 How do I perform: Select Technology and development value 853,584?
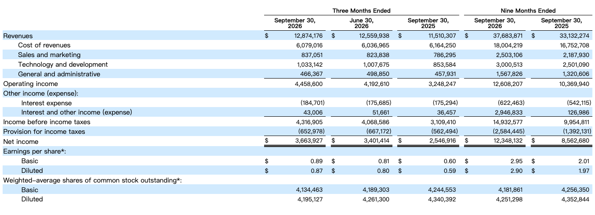click(445, 64)
